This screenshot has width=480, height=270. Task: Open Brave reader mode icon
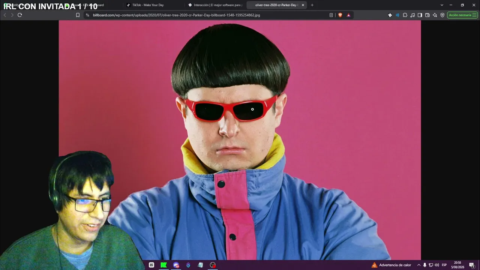tap(331, 15)
